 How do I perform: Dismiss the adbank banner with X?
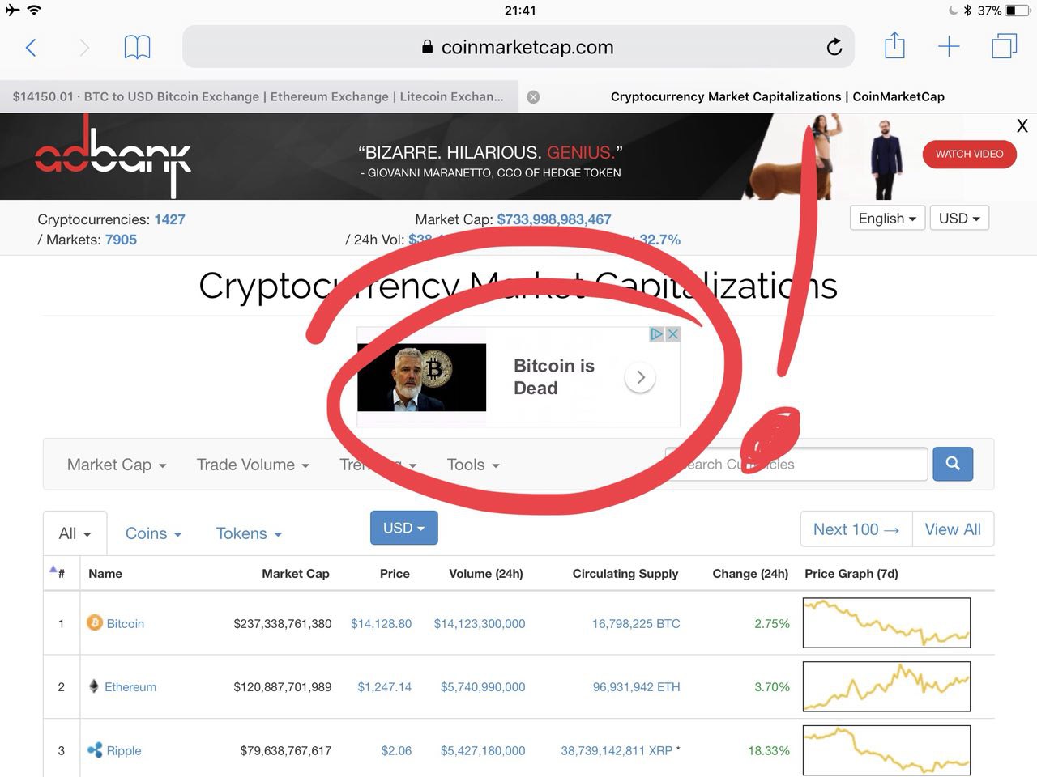tap(1022, 126)
